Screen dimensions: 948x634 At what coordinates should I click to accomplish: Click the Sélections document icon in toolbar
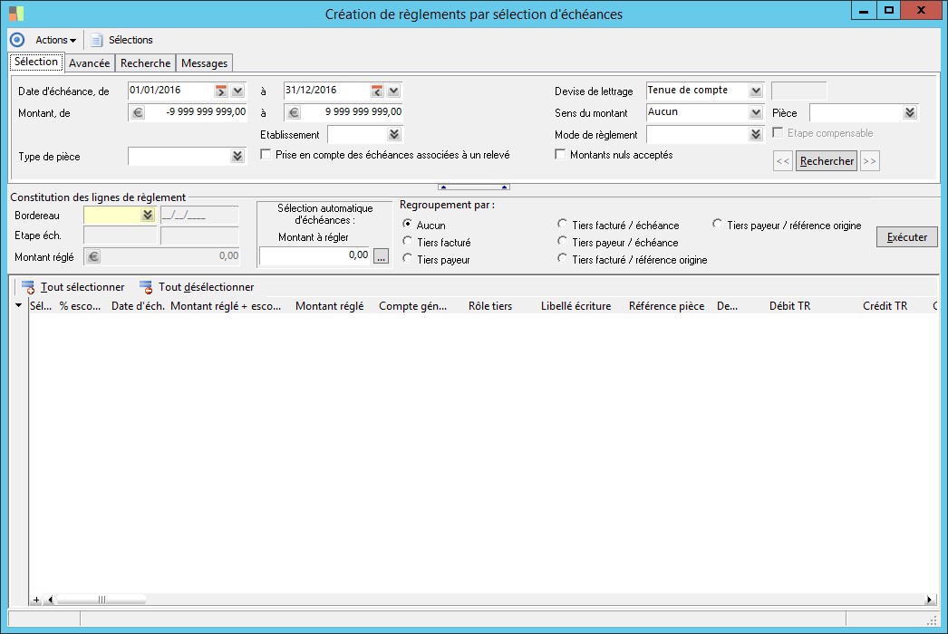coord(97,40)
